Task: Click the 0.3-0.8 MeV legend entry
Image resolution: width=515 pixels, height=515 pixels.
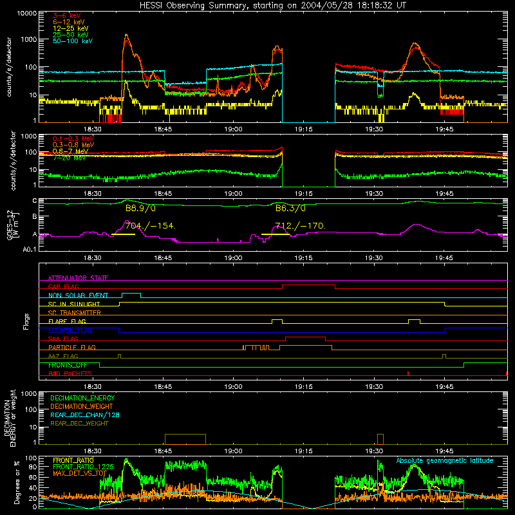Action: (73, 145)
